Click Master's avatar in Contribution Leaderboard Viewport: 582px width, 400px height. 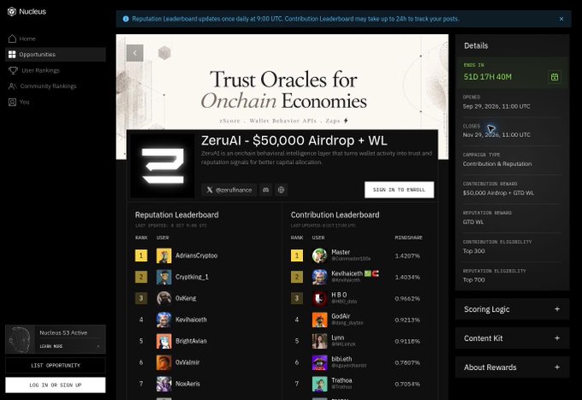[x=319, y=255]
